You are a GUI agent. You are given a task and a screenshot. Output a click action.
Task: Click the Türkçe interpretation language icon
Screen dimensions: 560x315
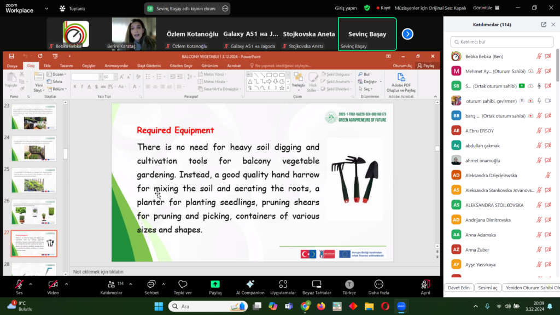(349, 284)
